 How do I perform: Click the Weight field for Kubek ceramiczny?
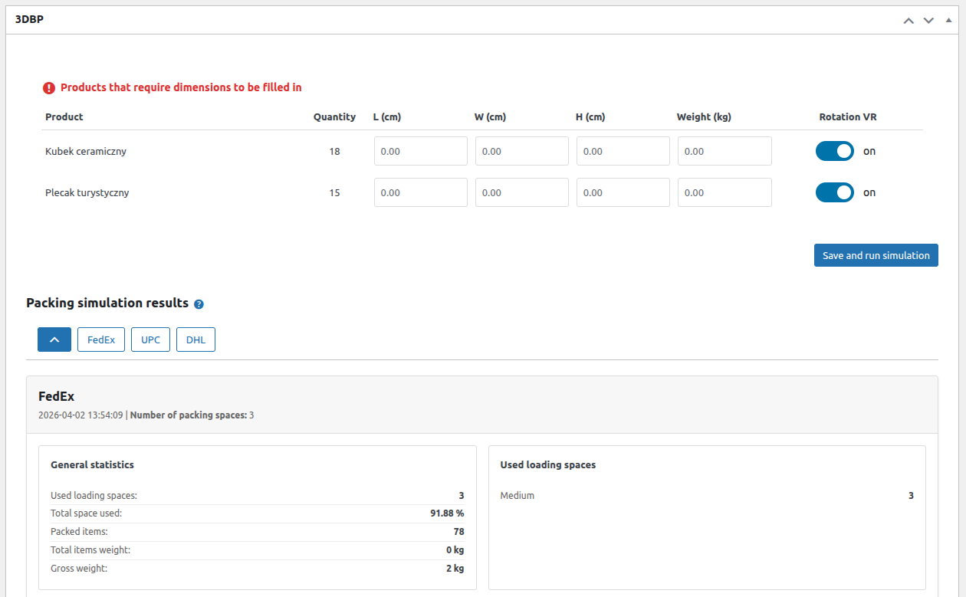coord(724,151)
